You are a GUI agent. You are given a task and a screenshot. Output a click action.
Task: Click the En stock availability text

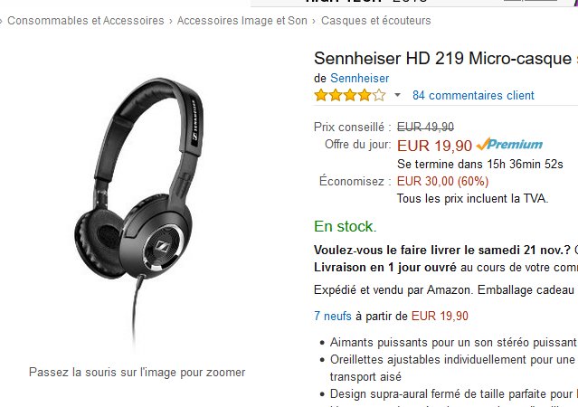click(345, 226)
